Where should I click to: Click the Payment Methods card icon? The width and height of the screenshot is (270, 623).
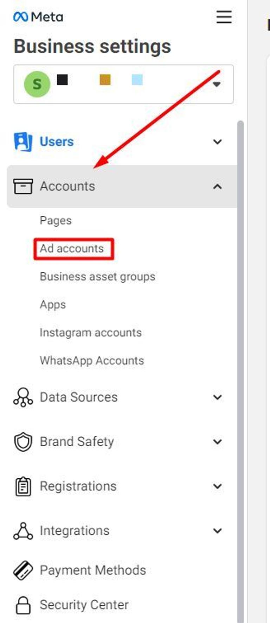(x=23, y=570)
